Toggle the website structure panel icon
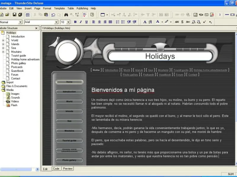Screen dimensions: 237x177 [x=28, y=15]
